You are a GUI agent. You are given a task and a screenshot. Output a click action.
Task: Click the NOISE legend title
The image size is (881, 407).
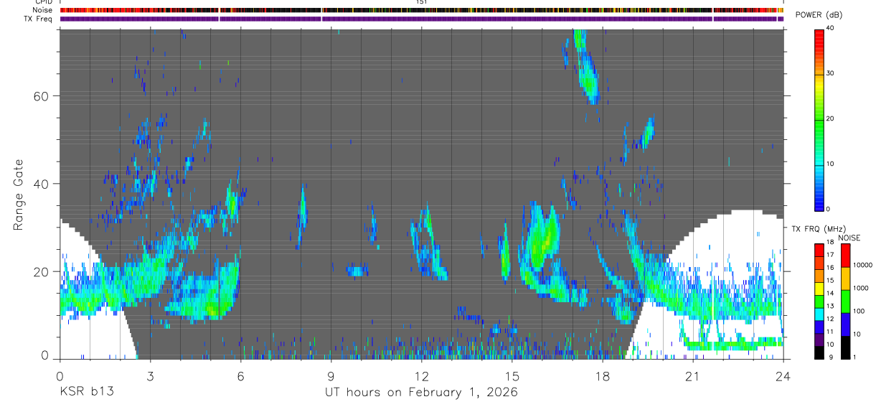849,238
